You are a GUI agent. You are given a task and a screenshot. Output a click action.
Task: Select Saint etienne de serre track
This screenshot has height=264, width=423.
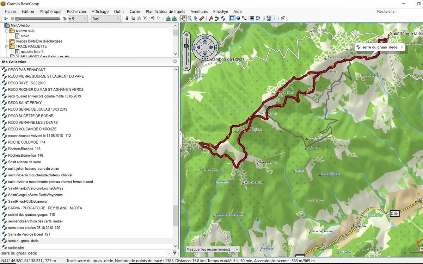24,162
